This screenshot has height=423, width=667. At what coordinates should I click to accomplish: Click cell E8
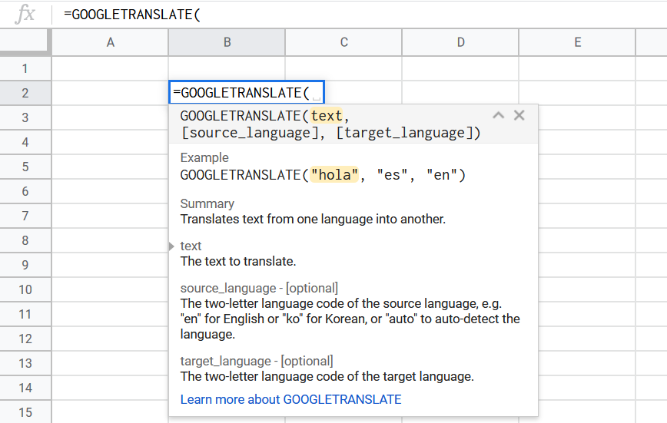pos(587,240)
